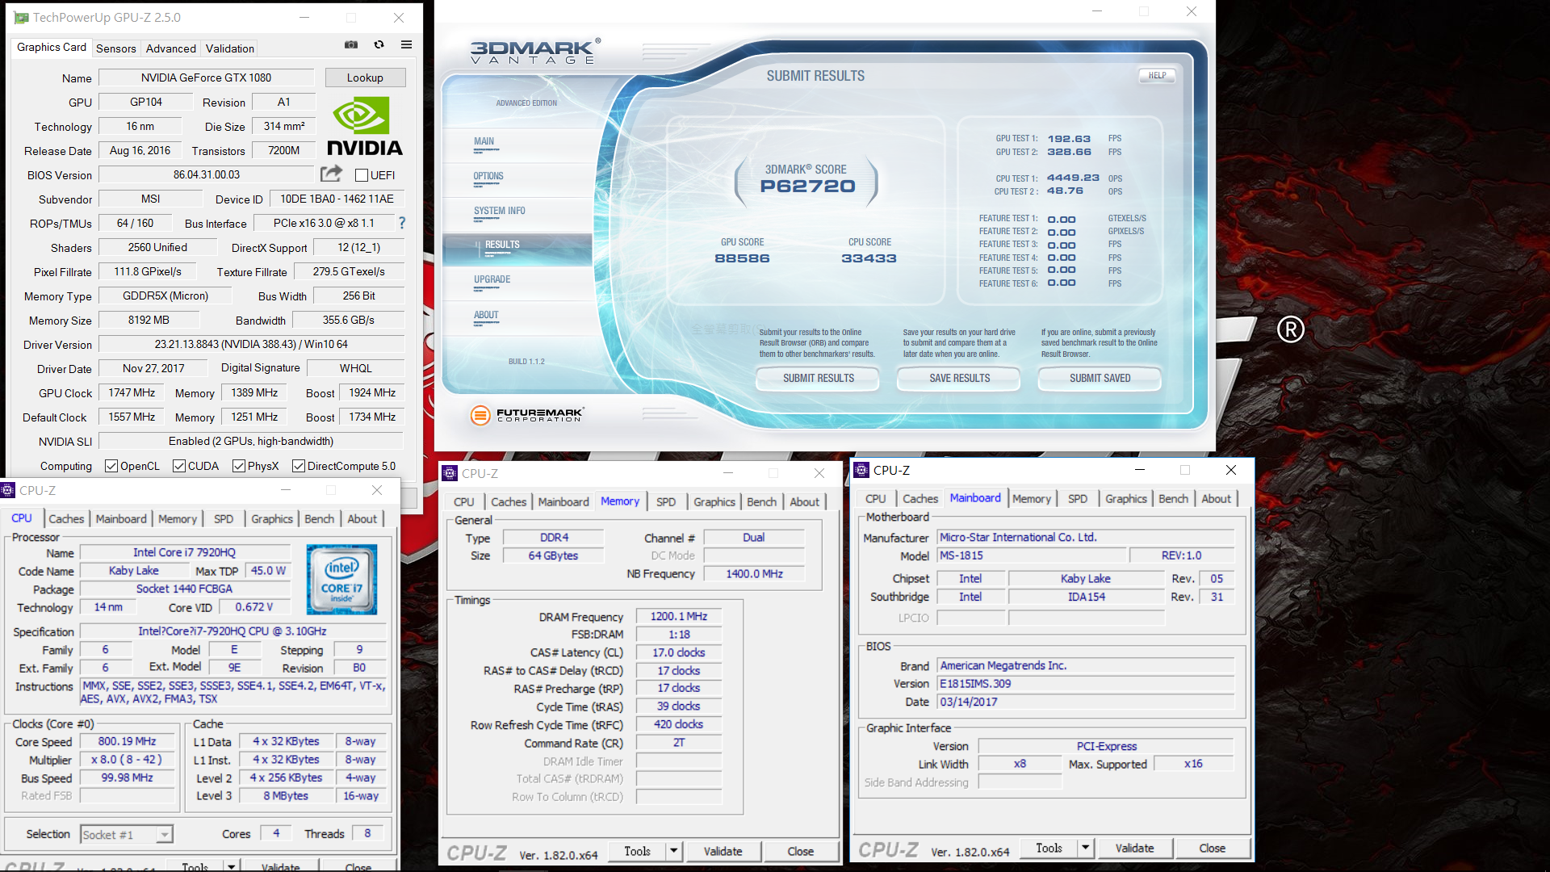Toggle the CUDA checkbox
1550x872 pixels.
point(179,466)
